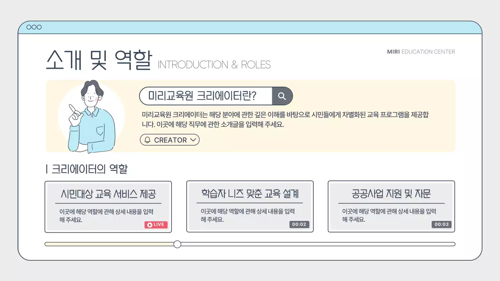This screenshot has height=281, width=500.
Task: Click the 00:03 timestamp badge
Action: click(x=441, y=224)
